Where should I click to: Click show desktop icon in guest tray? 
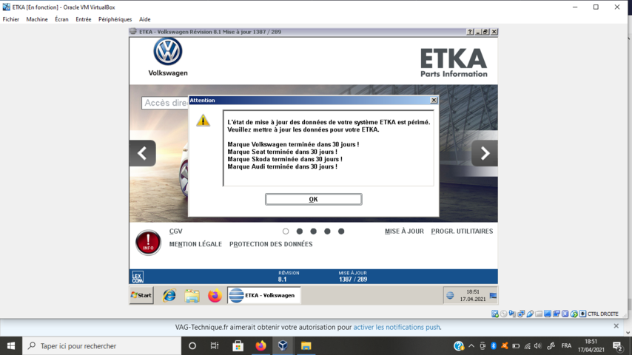click(493, 296)
